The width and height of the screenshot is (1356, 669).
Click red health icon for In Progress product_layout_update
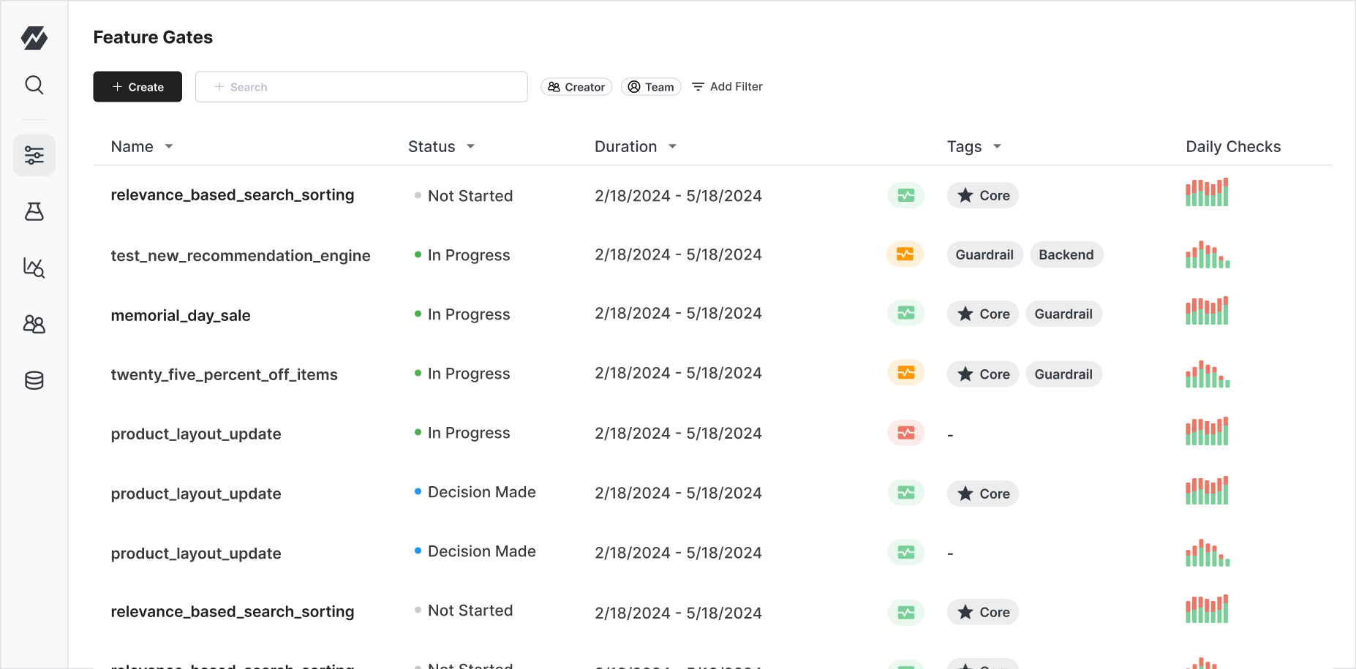pyautogui.click(x=906, y=433)
